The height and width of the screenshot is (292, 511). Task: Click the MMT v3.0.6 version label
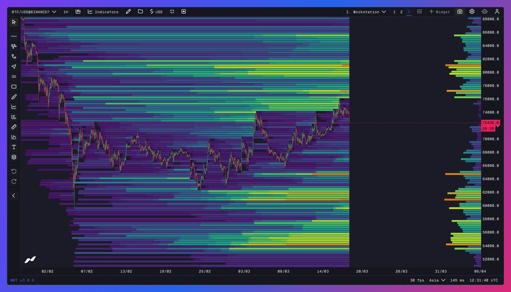[x=22, y=280]
